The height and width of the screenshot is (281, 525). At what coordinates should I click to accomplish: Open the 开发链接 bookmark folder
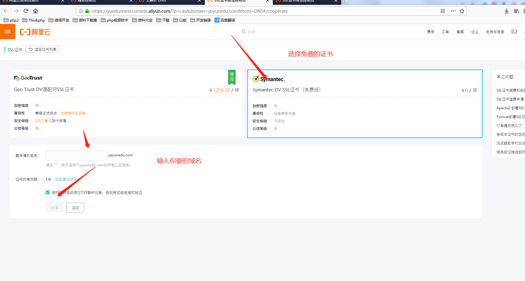click(201, 20)
